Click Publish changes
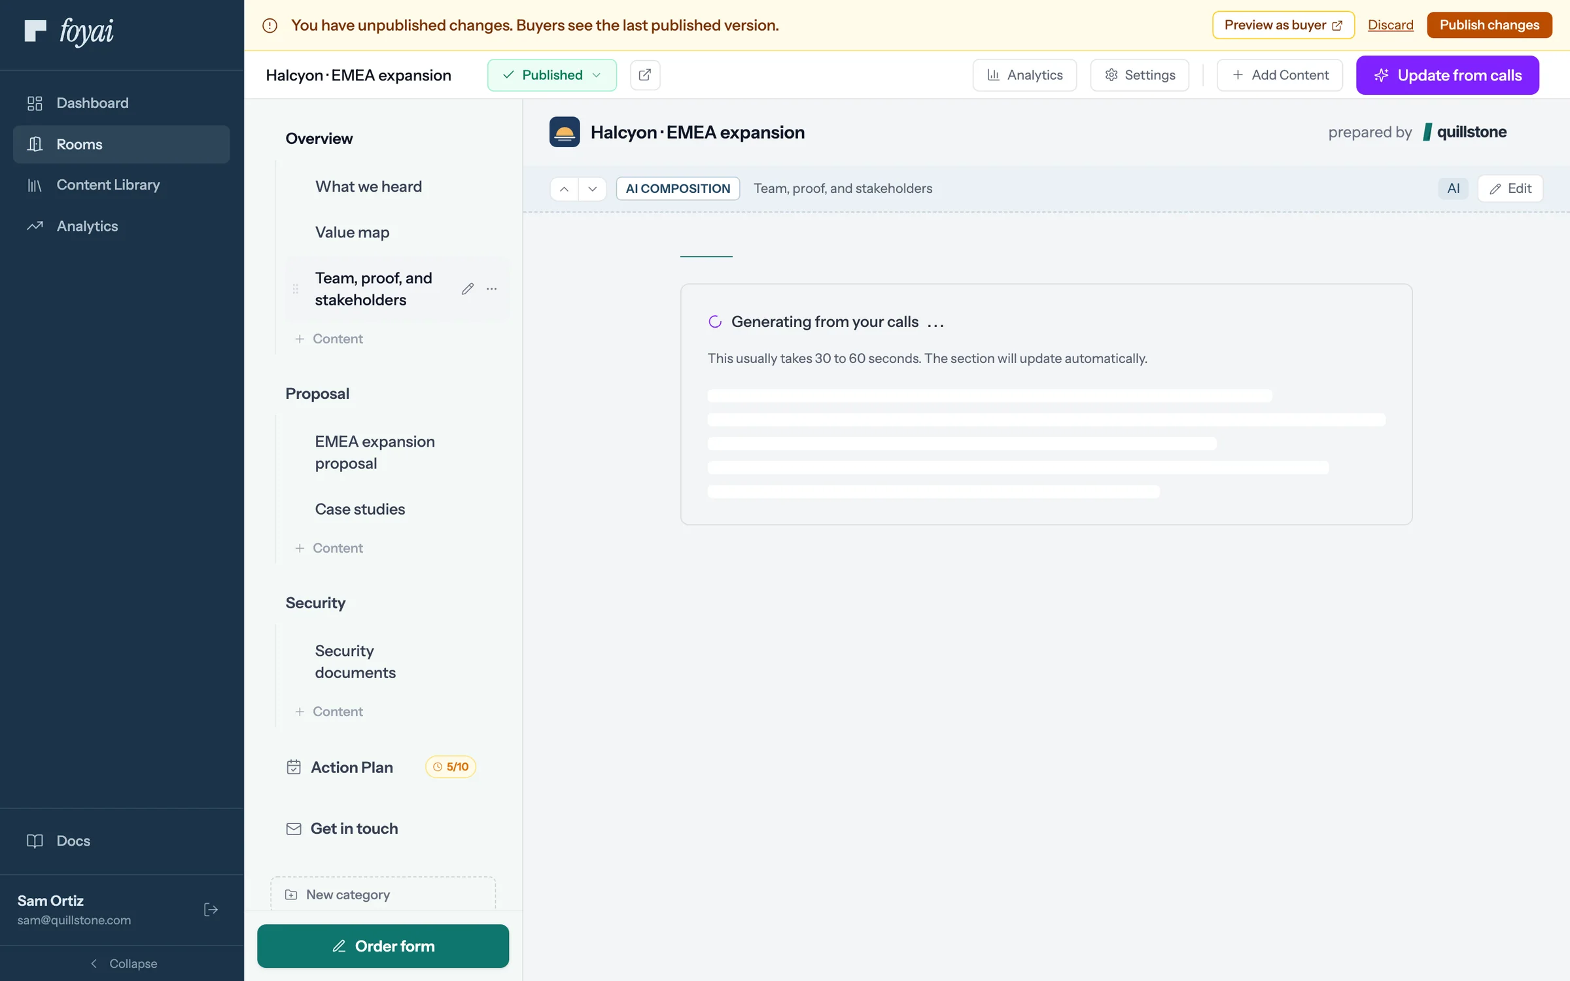 point(1489,25)
